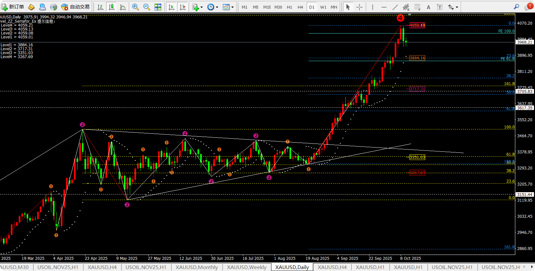Select the D1 timeframe
Image resolution: width=535 pixels, height=271 pixels.
(312, 7)
